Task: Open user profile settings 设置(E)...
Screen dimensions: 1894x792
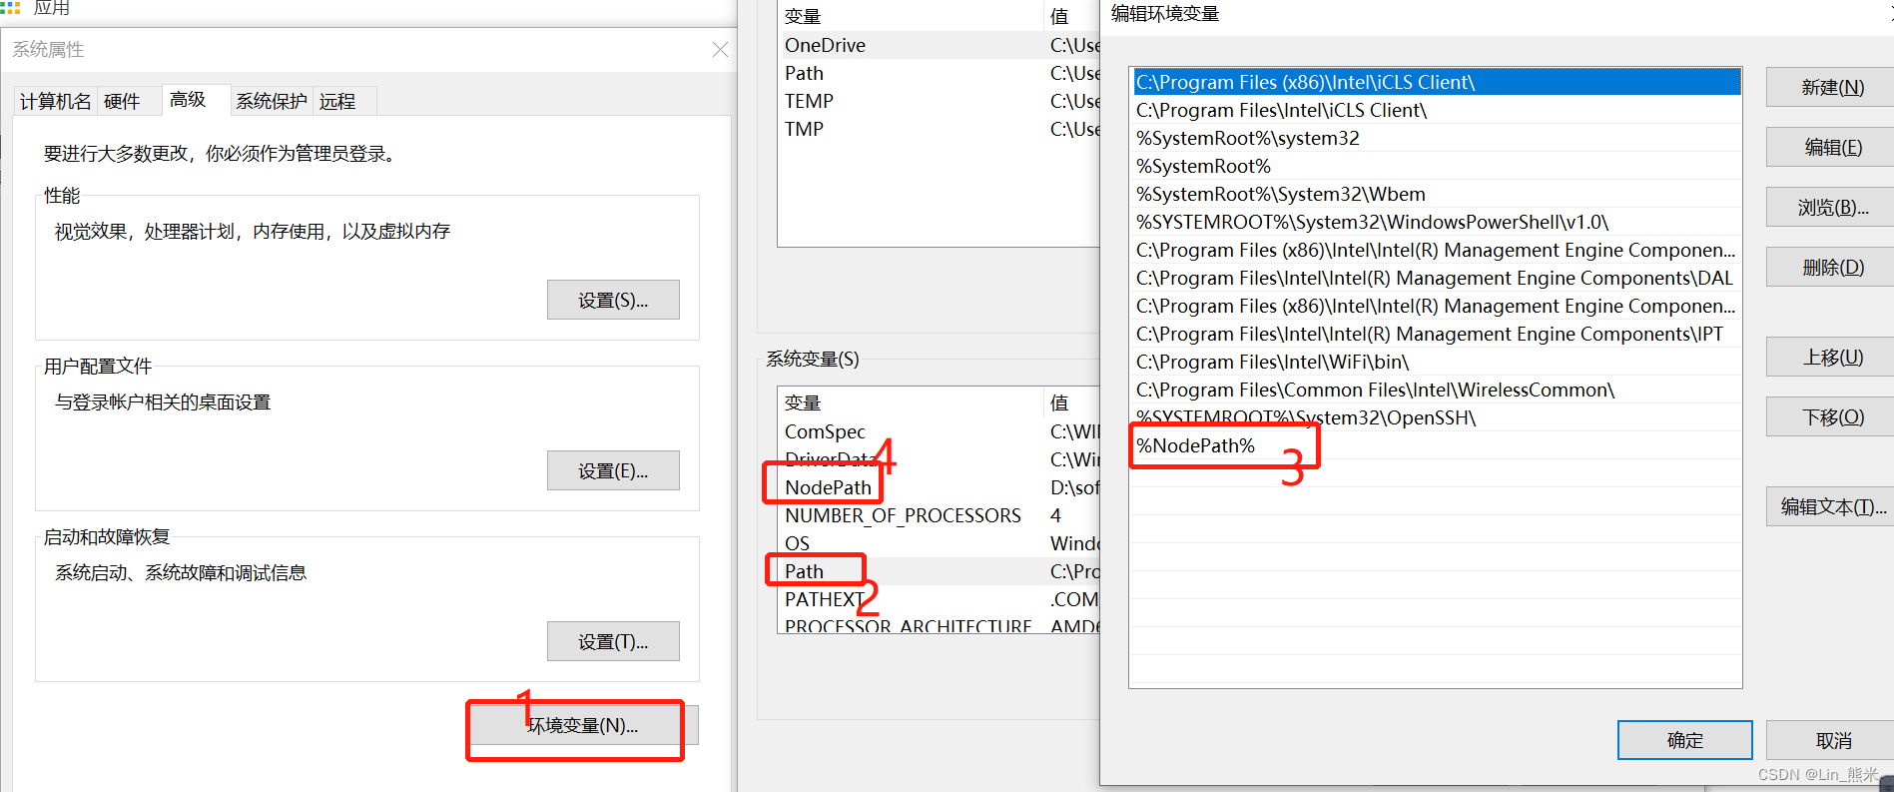Action: tap(613, 470)
